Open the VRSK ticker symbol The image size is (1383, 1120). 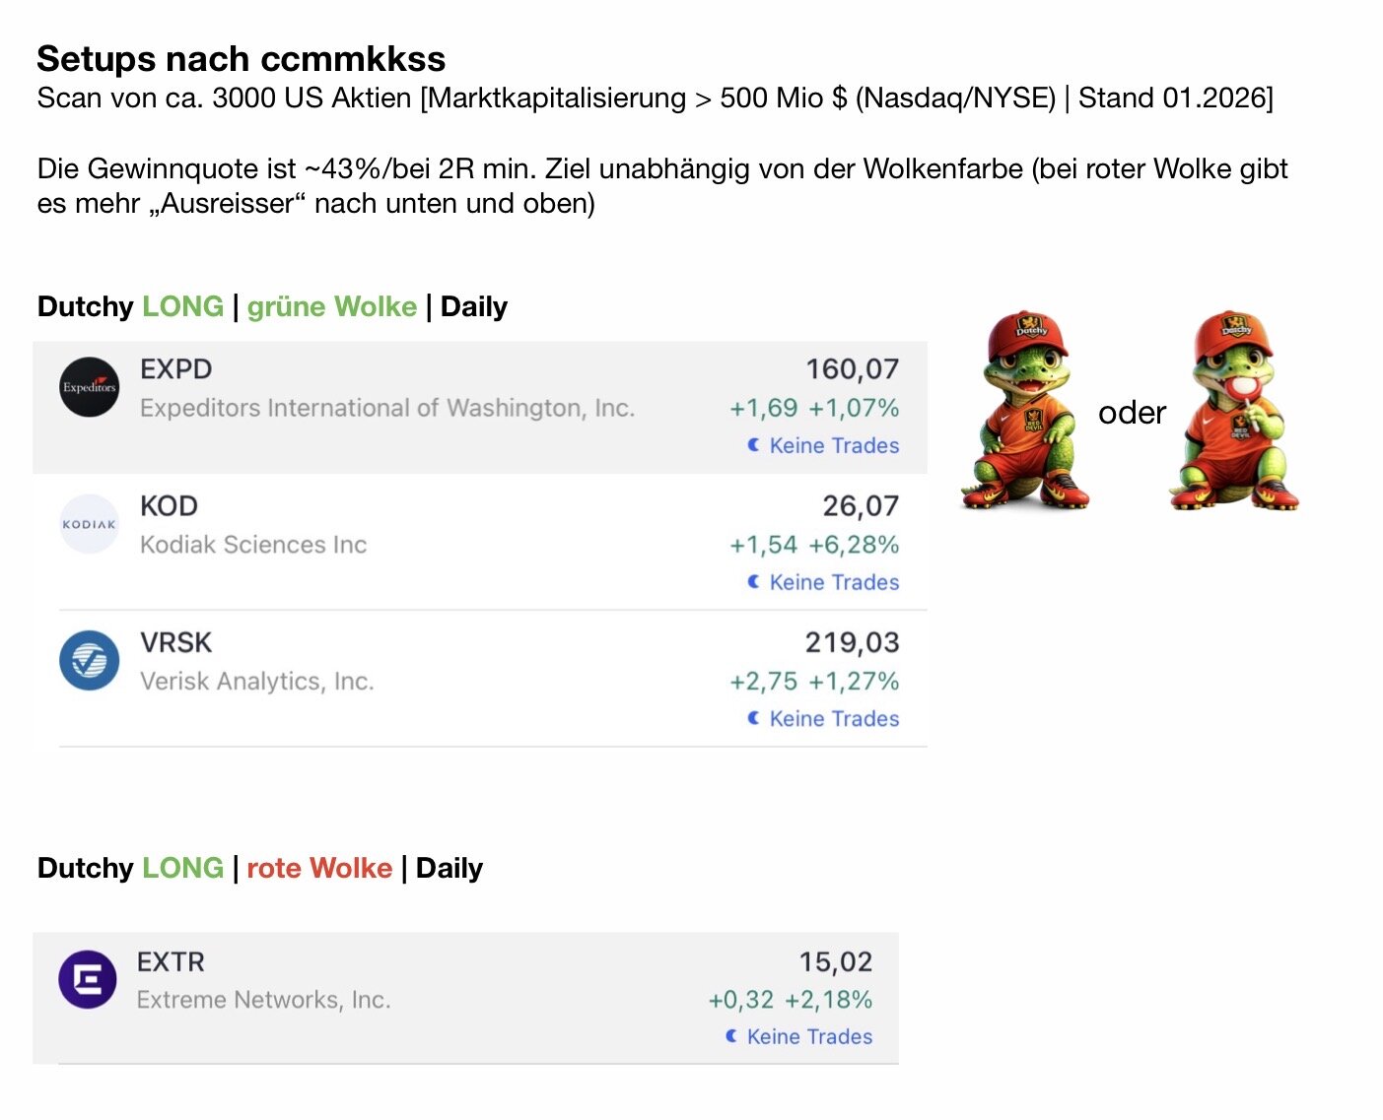pyautogui.click(x=175, y=643)
